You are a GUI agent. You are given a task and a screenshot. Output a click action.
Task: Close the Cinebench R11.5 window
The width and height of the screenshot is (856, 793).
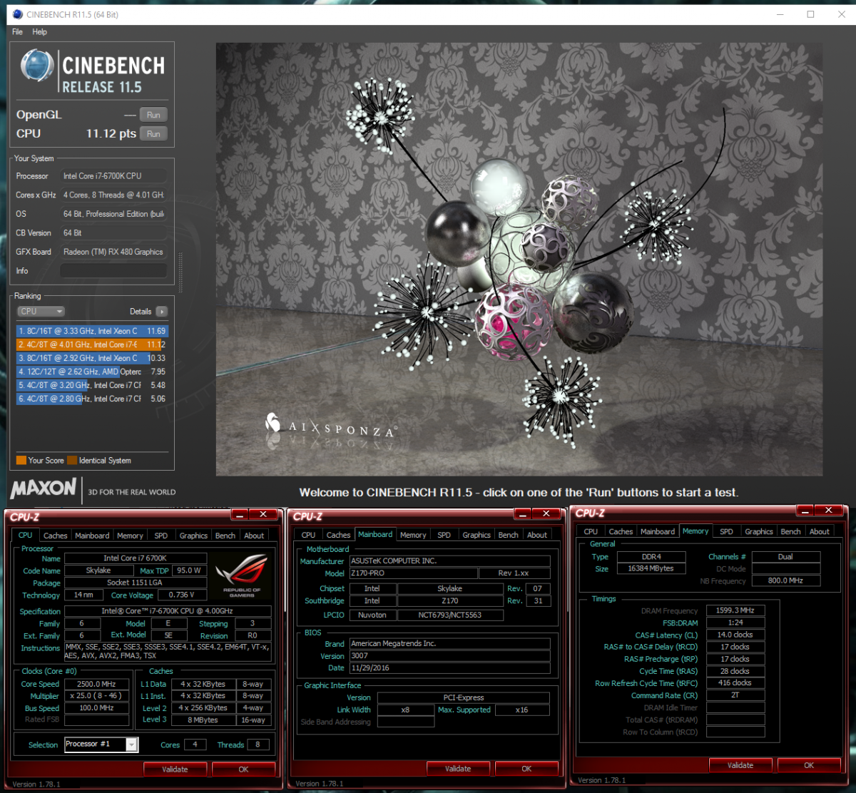click(x=842, y=14)
